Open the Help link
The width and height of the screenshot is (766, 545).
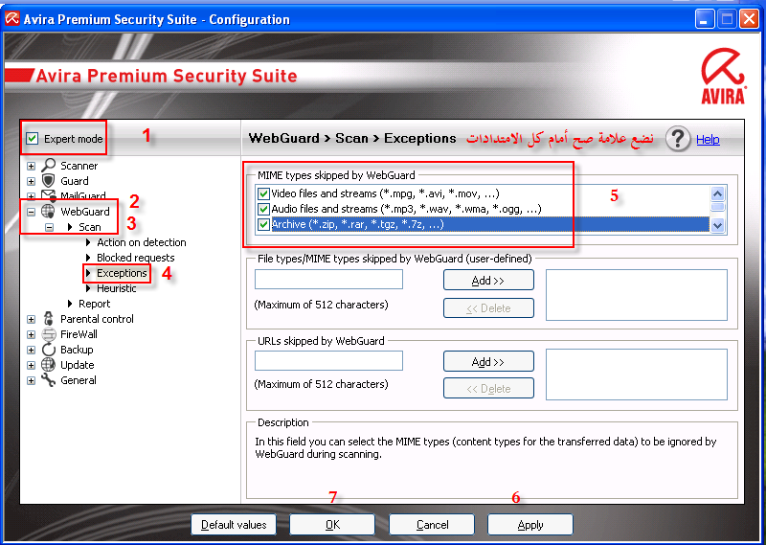(x=708, y=139)
